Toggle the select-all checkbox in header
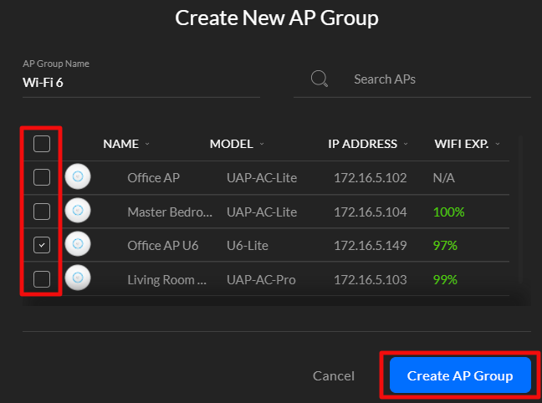Screen dimensions: 542x403 pyautogui.click(x=42, y=144)
